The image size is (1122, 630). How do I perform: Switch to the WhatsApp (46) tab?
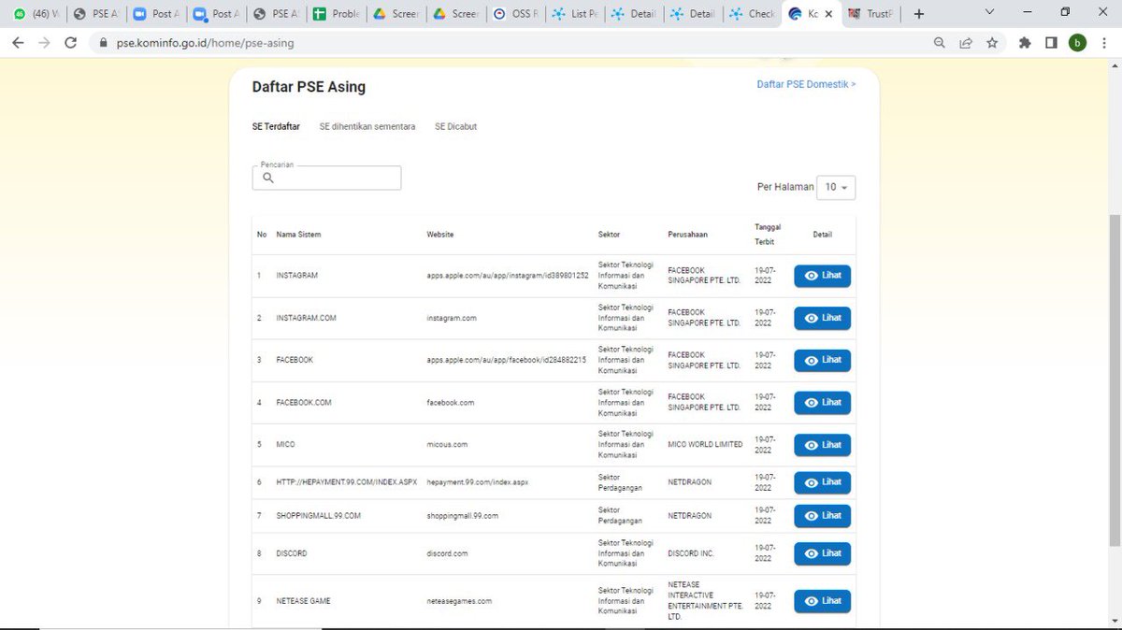[x=35, y=14]
